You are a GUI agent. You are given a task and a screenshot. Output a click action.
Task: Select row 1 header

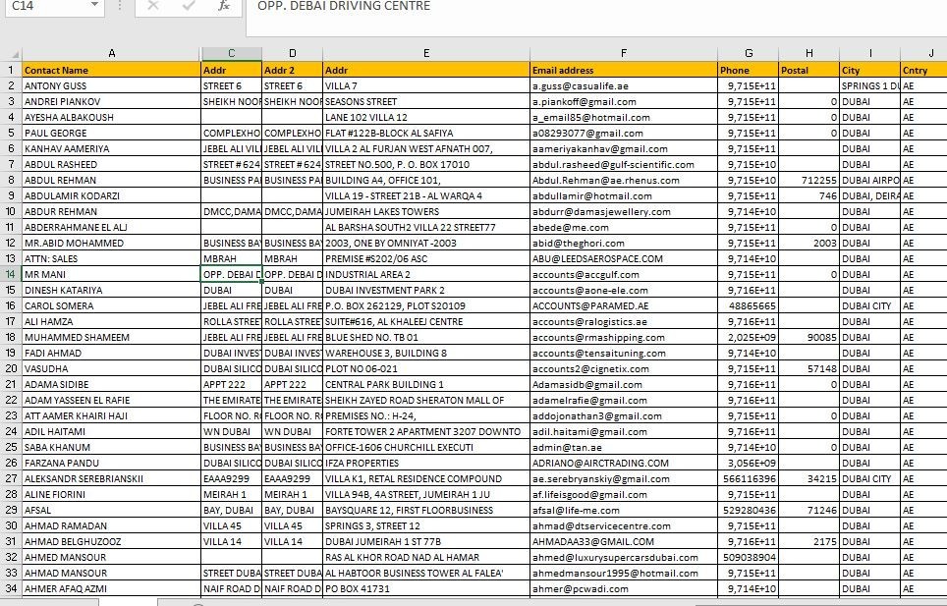point(11,70)
